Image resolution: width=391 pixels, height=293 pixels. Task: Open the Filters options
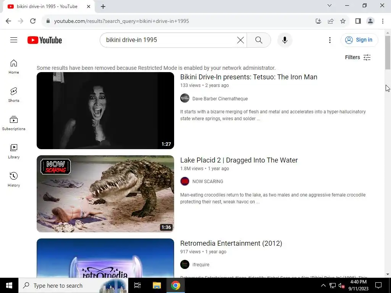(x=358, y=57)
